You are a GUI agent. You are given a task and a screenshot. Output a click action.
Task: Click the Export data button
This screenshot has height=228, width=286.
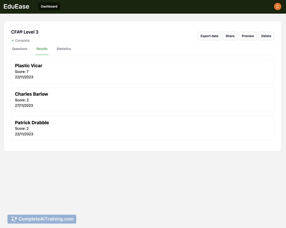209,36
